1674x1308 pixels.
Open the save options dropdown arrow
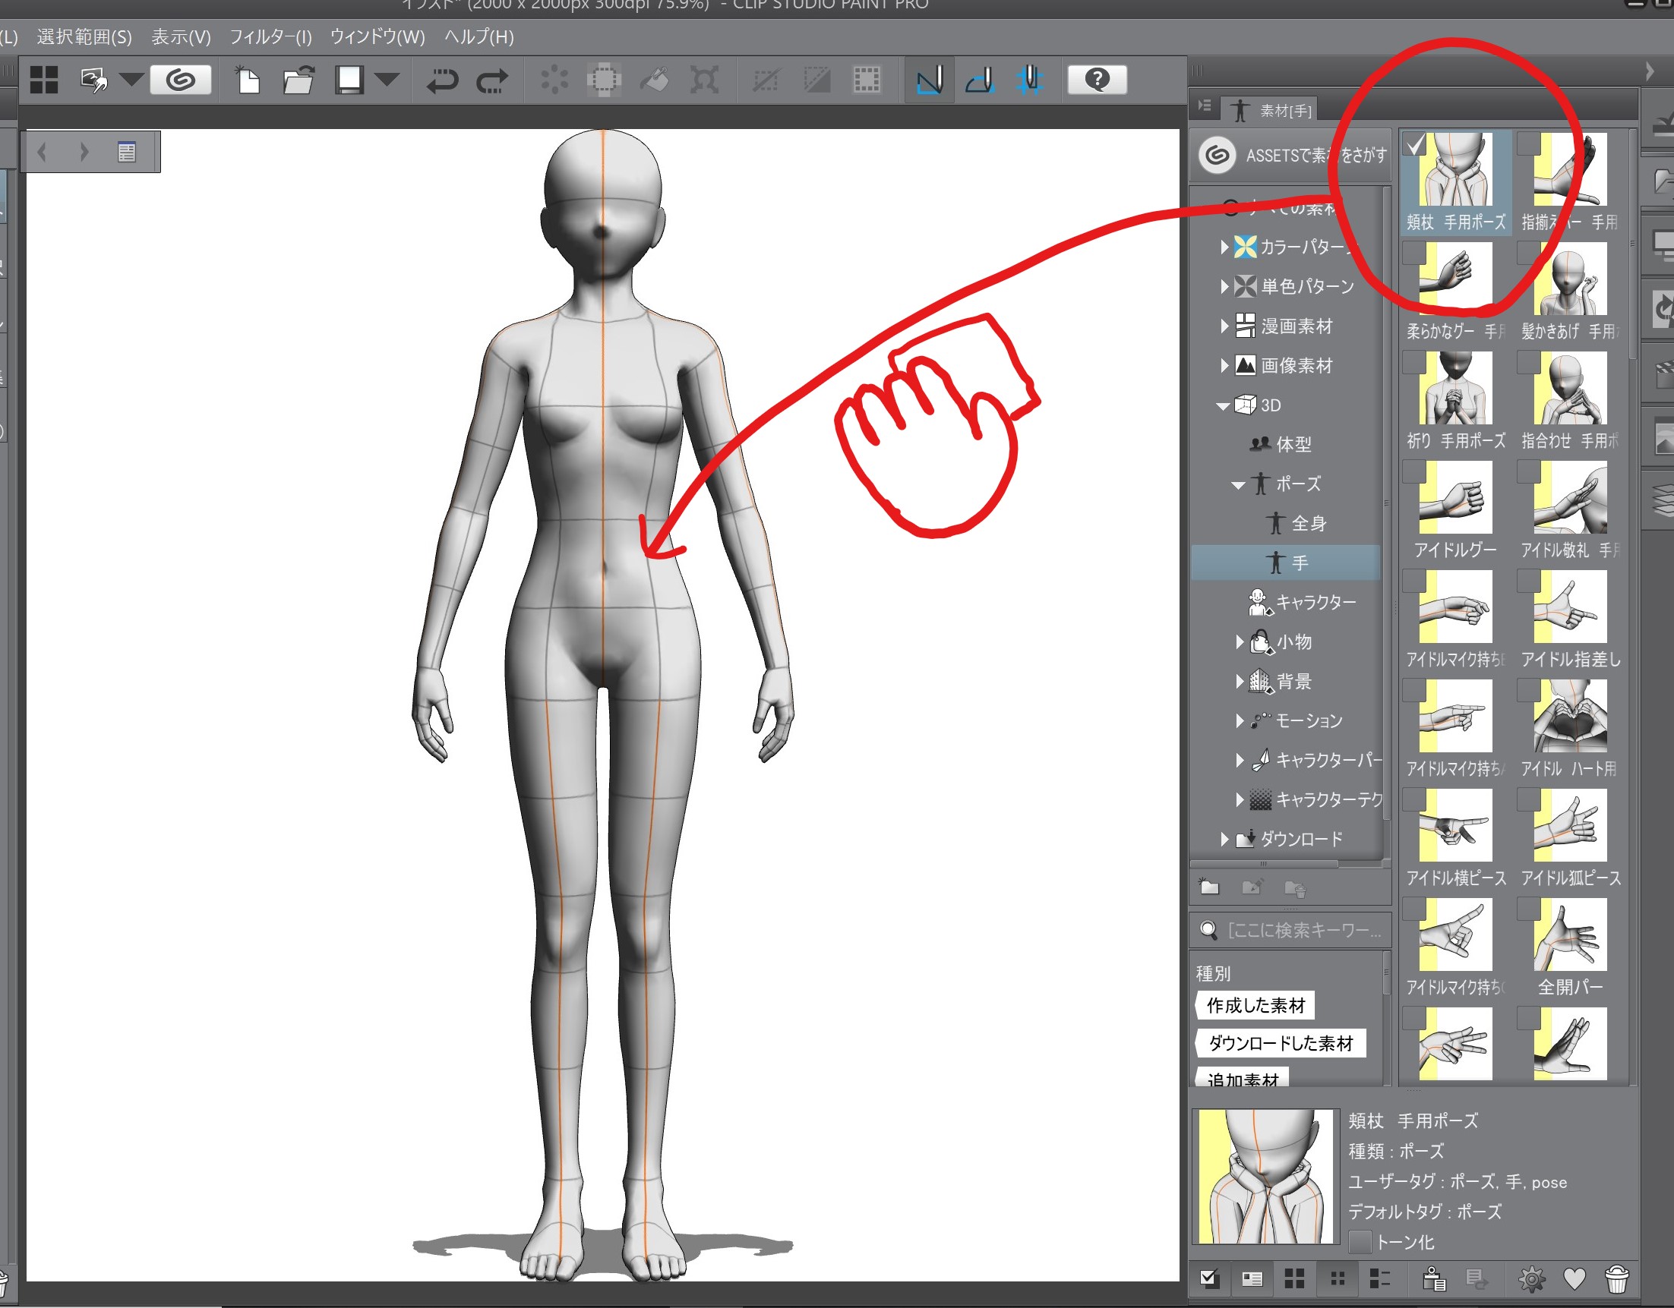click(387, 79)
